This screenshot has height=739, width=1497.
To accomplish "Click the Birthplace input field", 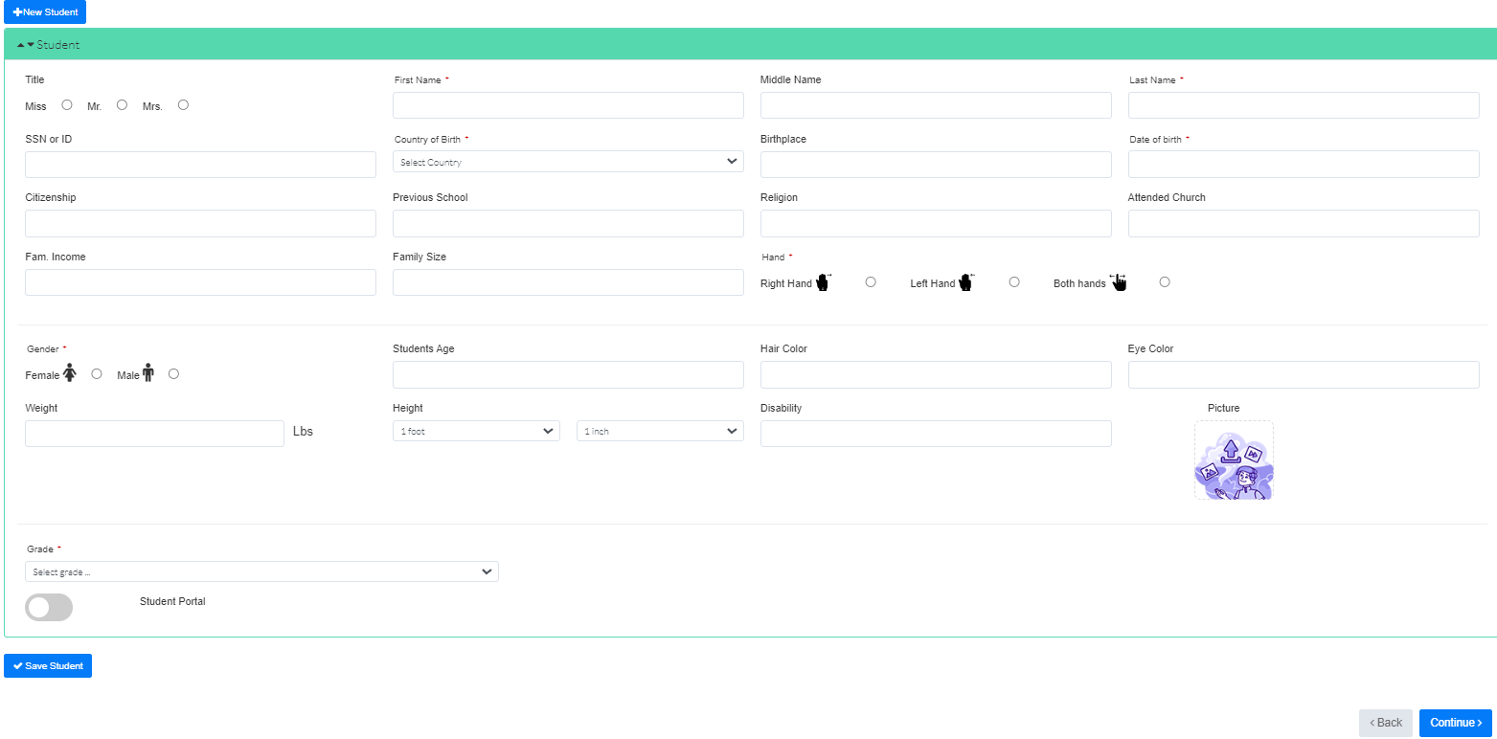I will coord(936,165).
